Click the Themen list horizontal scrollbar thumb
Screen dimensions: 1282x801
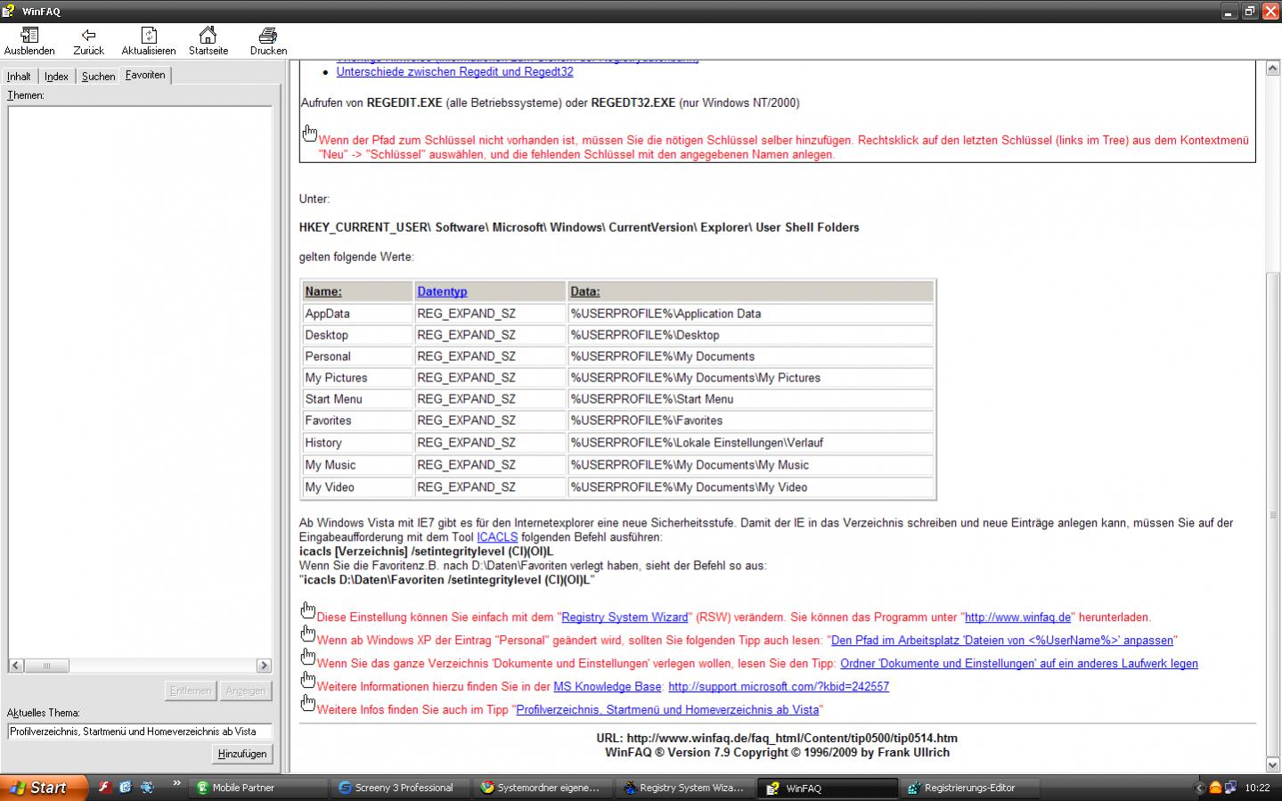click(x=47, y=666)
